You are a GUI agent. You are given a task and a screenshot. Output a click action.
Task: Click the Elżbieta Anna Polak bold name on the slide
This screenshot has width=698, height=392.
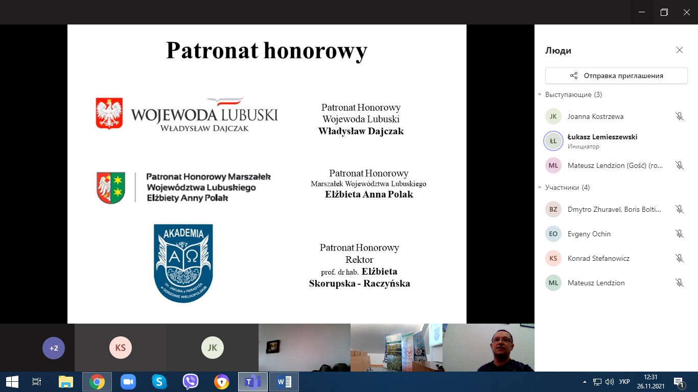click(x=369, y=194)
